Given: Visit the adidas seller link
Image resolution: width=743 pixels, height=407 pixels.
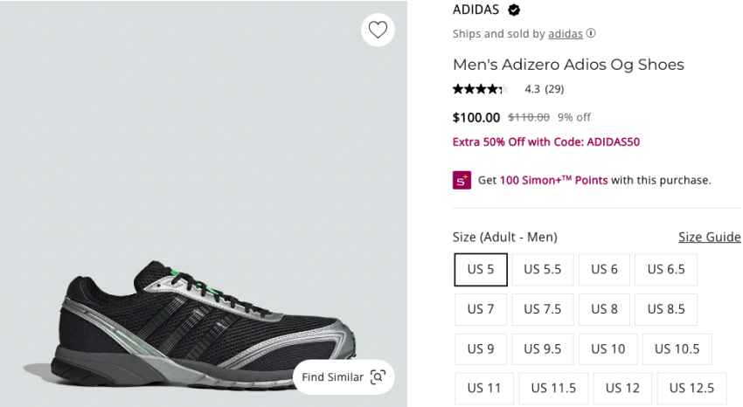Looking at the screenshot, I should click(566, 34).
